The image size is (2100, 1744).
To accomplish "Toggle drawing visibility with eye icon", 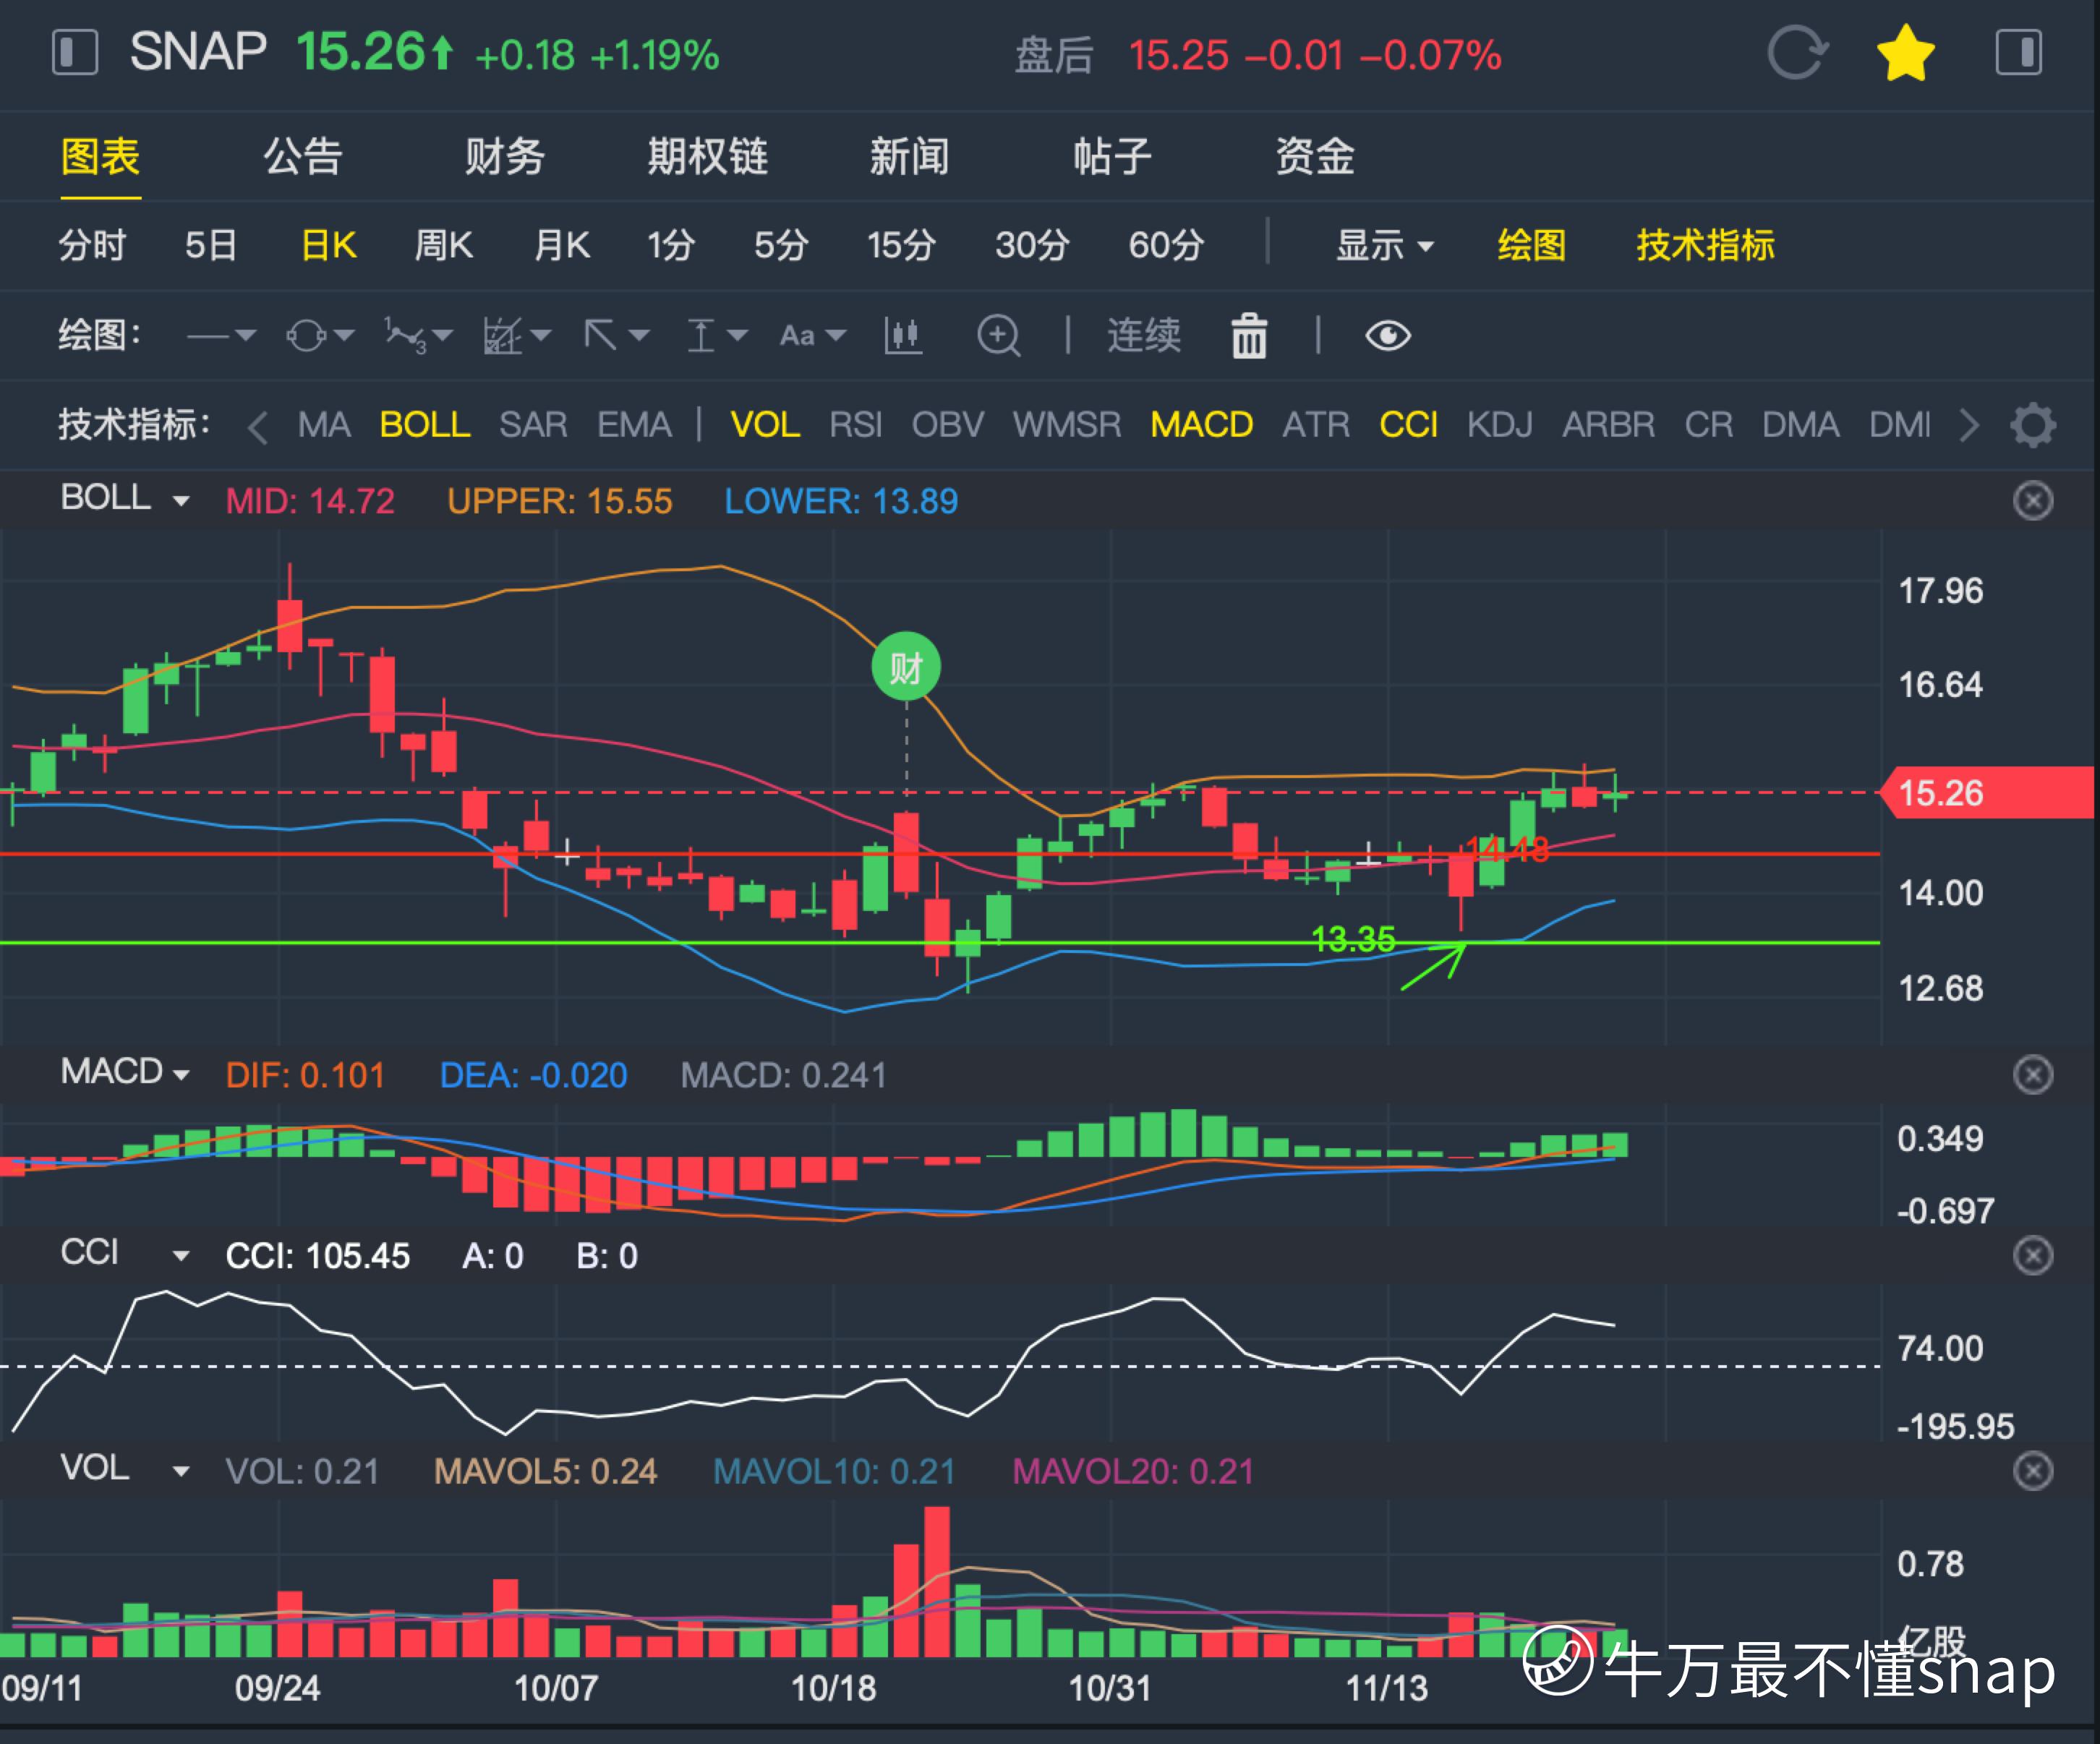I will [1388, 336].
